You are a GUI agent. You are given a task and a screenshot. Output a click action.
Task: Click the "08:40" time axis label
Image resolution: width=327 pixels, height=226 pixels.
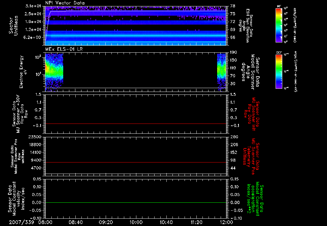tap(75, 222)
